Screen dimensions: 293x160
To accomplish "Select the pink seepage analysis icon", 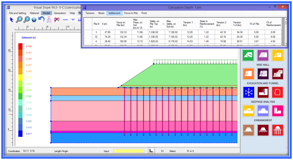I will coord(277,111).
